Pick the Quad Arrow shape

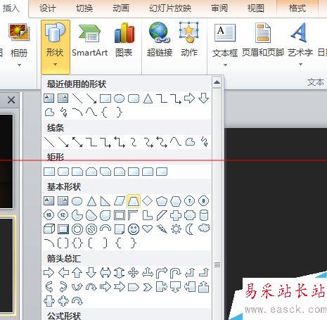(x=134, y=273)
